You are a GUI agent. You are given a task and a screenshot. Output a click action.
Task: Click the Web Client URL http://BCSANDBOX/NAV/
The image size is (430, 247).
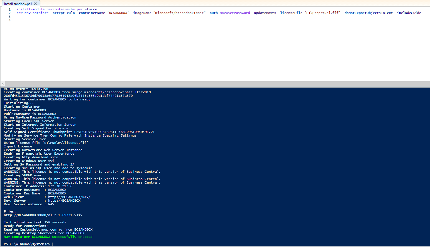pyautogui.click(x=69, y=197)
